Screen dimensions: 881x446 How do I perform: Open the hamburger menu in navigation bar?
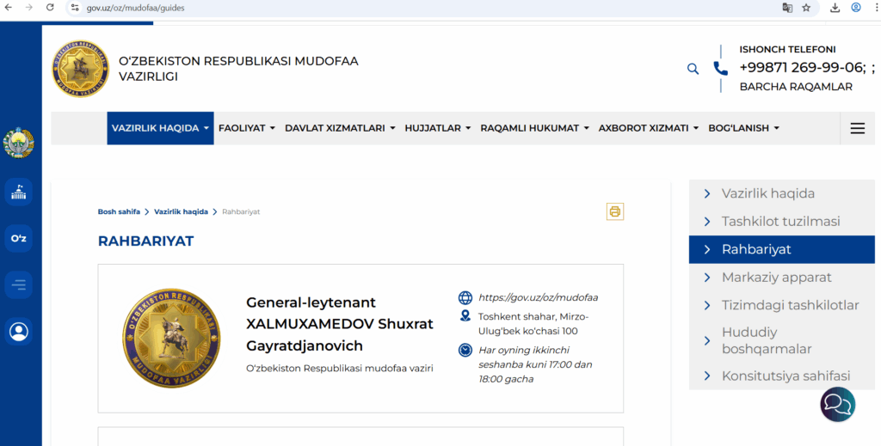(x=857, y=128)
